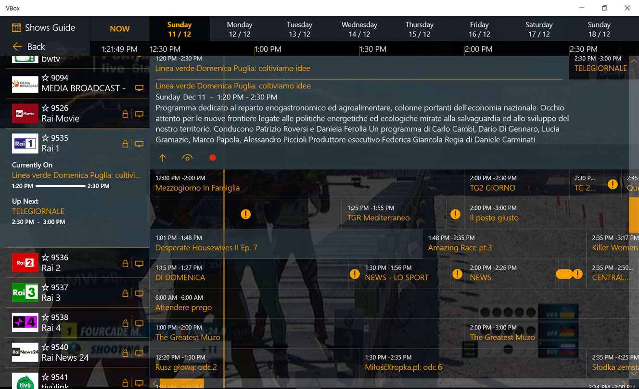Toggle favorite star for 9538 Rai 4

click(x=45, y=317)
